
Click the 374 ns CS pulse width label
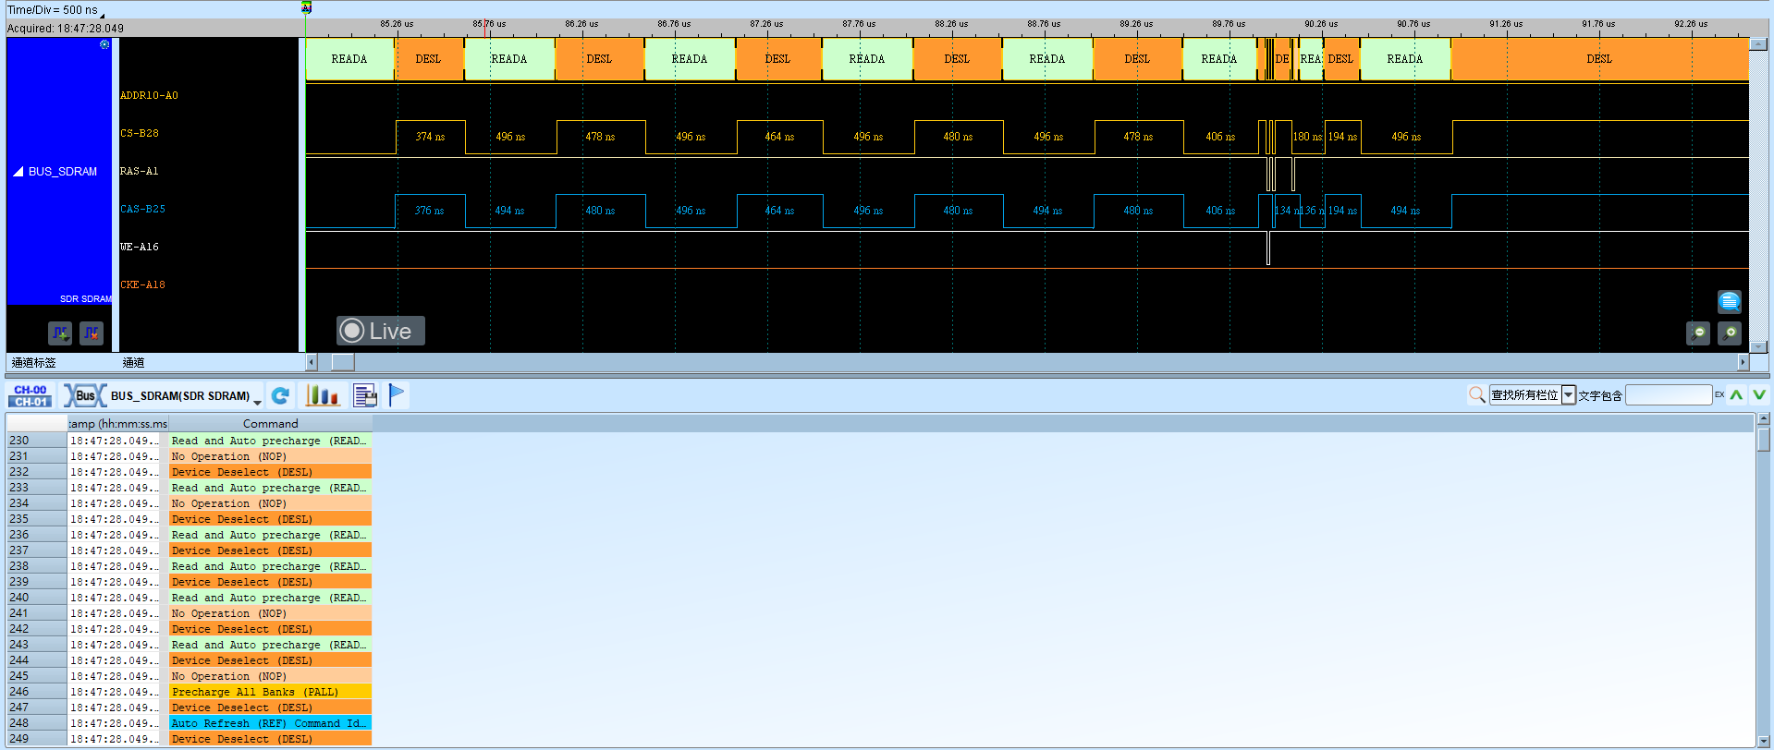tap(430, 137)
